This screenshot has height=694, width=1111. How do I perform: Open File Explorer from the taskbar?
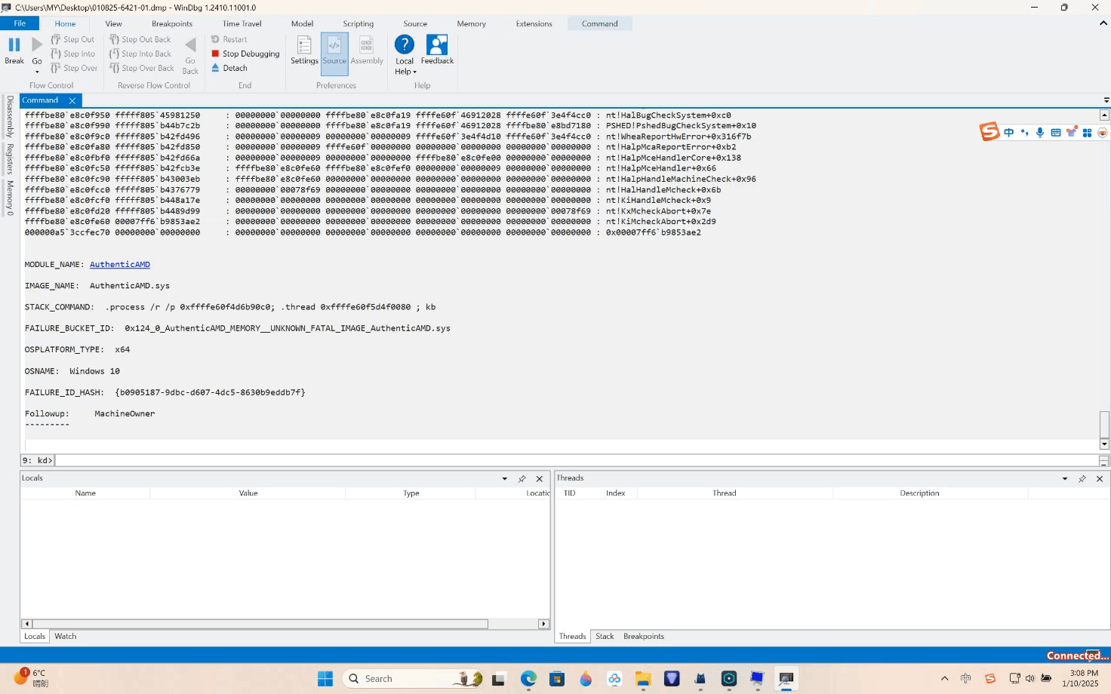click(643, 679)
